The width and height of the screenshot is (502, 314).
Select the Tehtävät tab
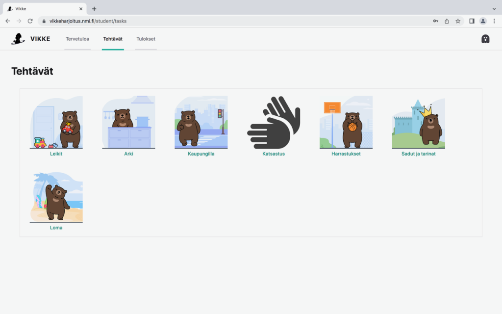click(113, 39)
